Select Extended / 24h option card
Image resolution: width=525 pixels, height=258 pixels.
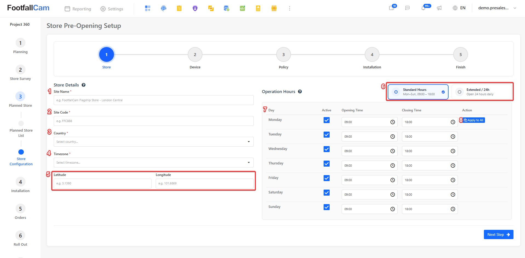click(482, 92)
